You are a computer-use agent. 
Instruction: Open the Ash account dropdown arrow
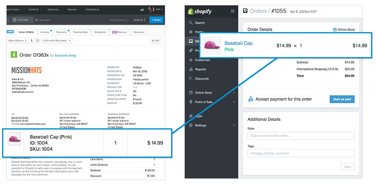point(162,9)
